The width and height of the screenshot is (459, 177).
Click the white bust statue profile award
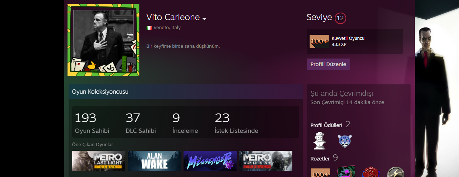click(320, 141)
